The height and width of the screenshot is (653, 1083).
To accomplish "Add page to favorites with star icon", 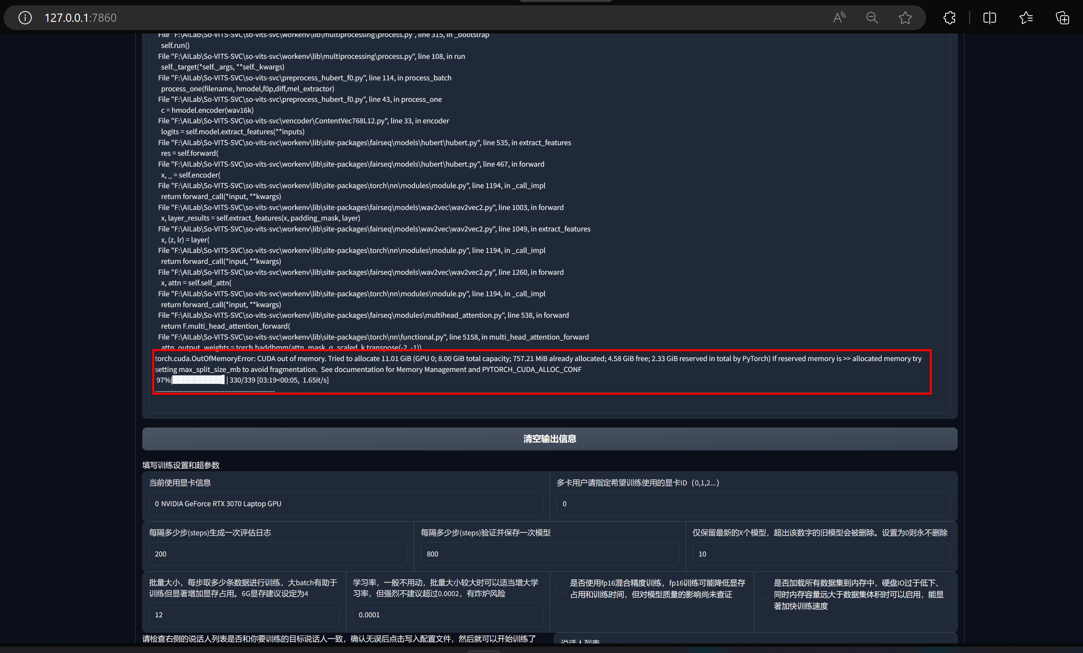I will click(x=905, y=18).
